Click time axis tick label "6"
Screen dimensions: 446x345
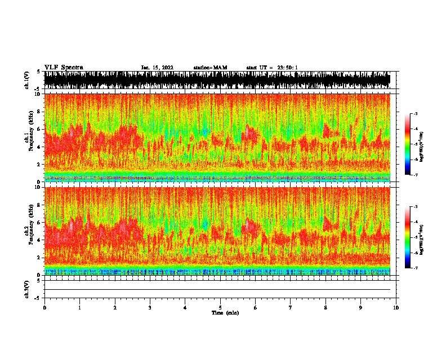[256, 308]
